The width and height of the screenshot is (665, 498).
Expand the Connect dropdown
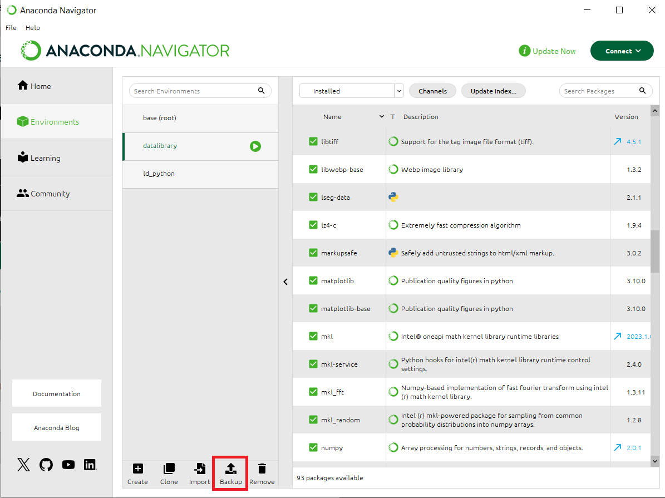tap(622, 50)
